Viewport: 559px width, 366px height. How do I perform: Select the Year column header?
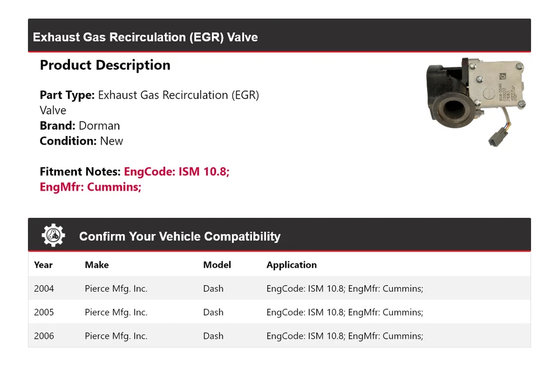43,265
